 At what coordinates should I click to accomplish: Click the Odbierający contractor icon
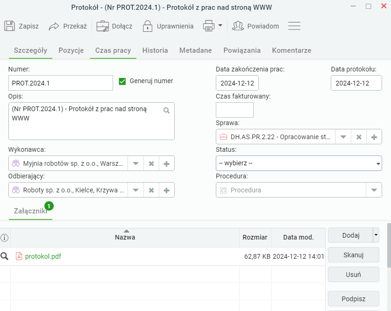tap(16, 190)
